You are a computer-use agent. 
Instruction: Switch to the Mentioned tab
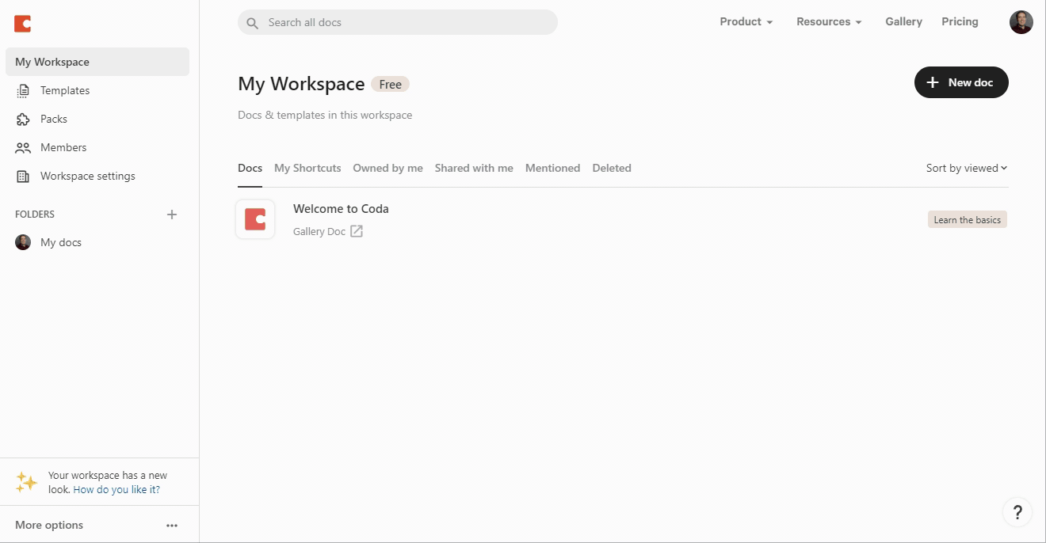coord(552,168)
